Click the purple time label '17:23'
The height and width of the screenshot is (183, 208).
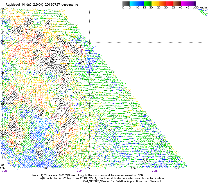coord(4,171)
